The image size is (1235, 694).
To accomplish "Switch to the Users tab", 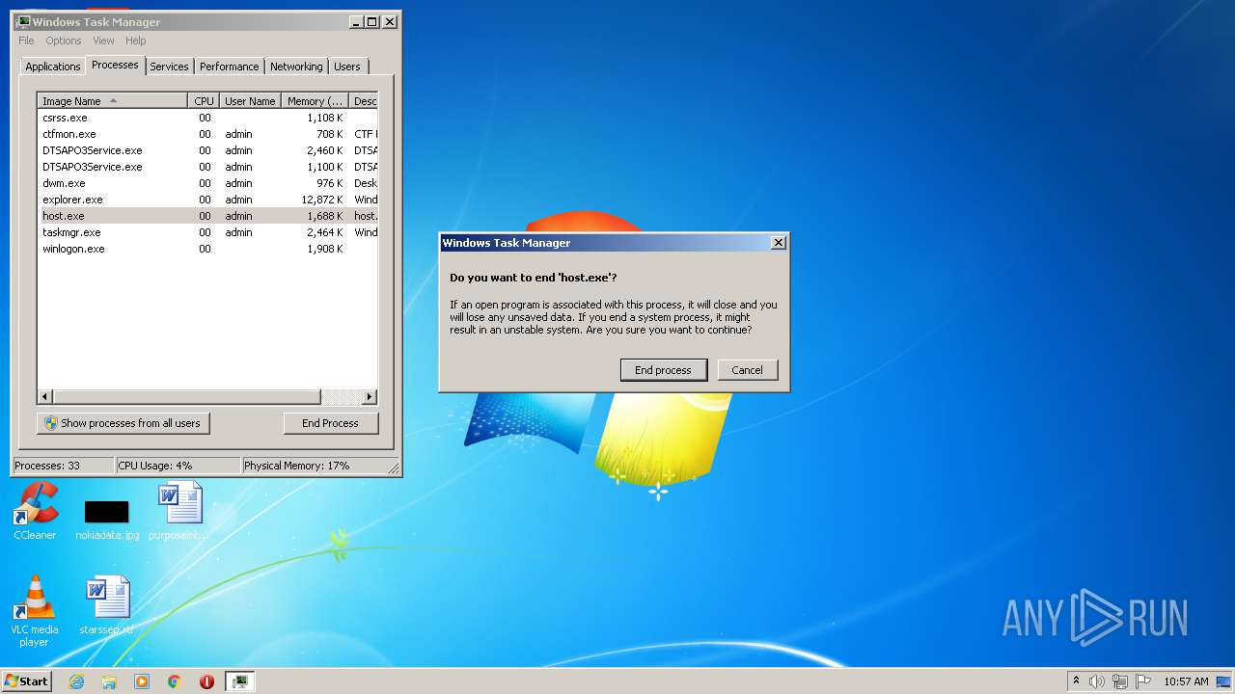I will [x=347, y=67].
